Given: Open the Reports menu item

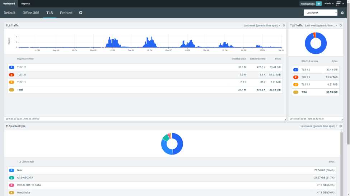Looking at the screenshot, I should (25, 4).
